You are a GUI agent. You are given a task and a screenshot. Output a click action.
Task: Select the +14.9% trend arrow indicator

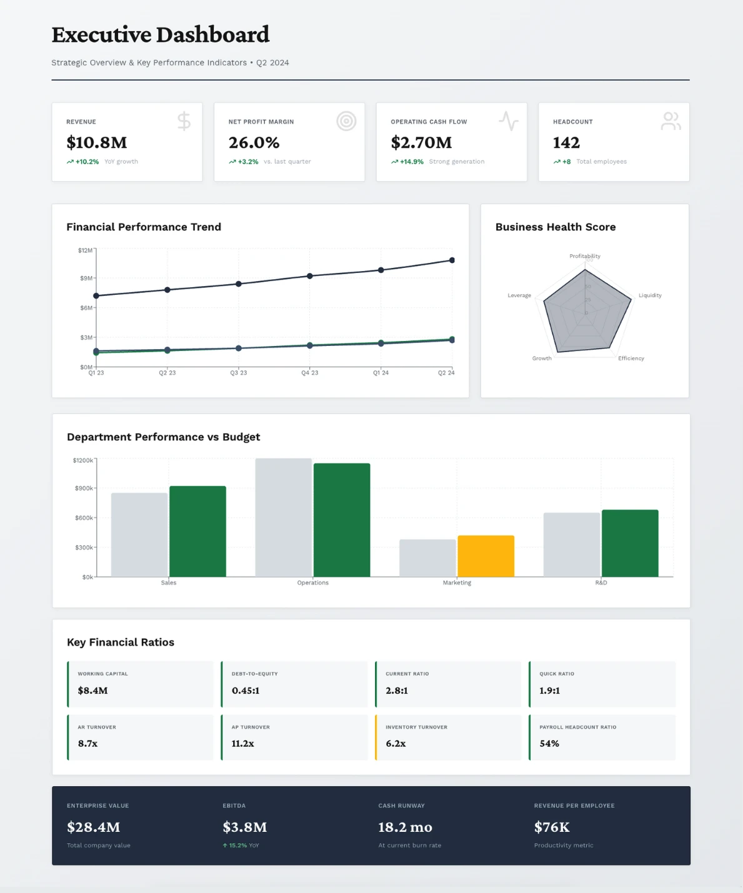point(394,161)
